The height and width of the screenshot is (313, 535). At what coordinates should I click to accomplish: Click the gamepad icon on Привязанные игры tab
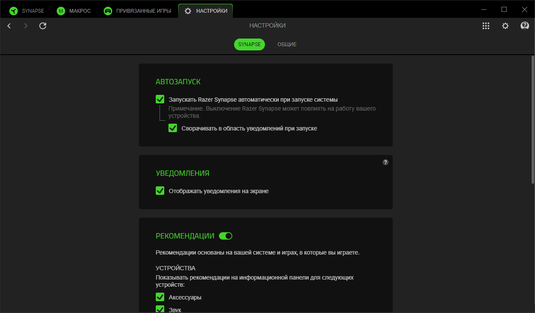click(108, 11)
